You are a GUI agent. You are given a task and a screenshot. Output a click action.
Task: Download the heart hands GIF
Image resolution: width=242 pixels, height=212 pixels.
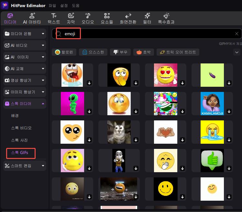point(182,140)
